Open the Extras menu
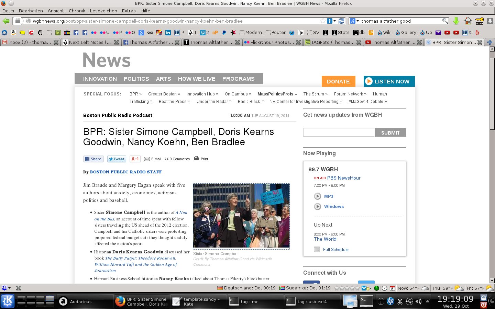Viewport: 495px width, 309px height. [x=129, y=11]
